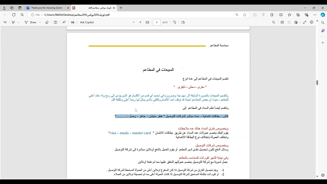
Task: Zoom in the PDF page
Action: 140,22
